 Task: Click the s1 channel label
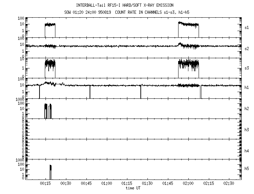pos(247,27)
